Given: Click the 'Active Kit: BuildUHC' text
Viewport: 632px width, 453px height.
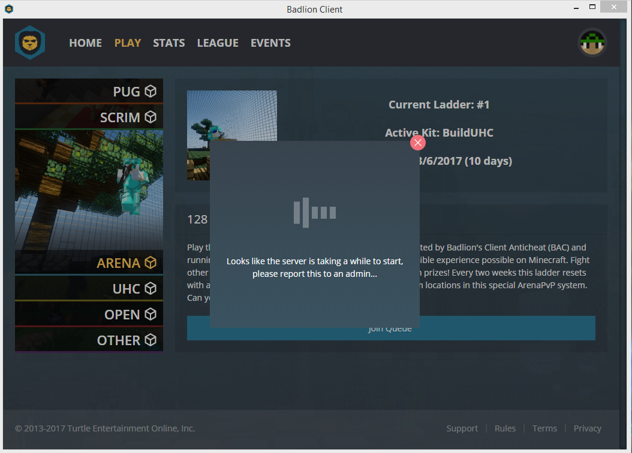Looking at the screenshot, I should (x=439, y=133).
